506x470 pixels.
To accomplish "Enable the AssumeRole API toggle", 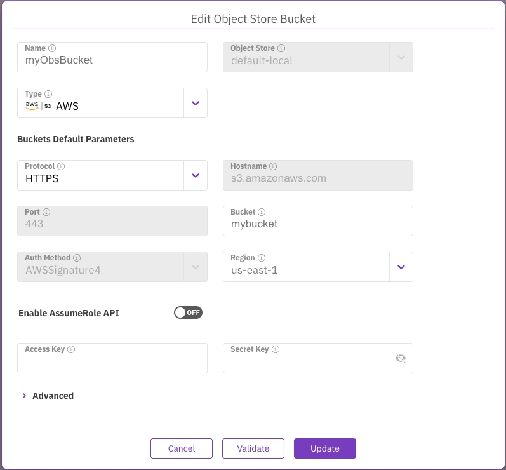I will coord(188,312).
